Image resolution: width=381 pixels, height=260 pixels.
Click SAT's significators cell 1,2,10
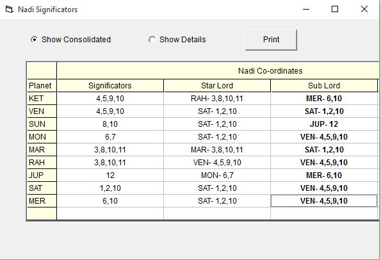(x=110, y=188)
